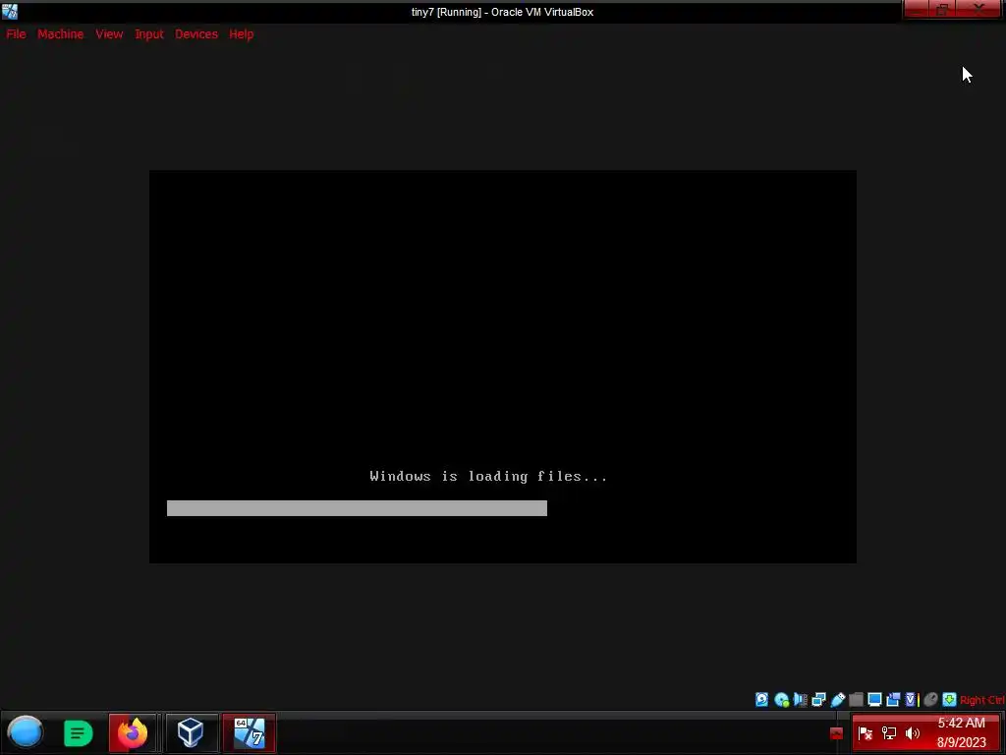Restore down the VirtualBox VM window
Screen dimensions: 1006x755
pos(942,9)
